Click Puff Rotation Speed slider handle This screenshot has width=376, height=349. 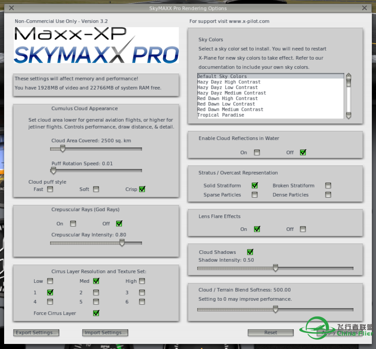[53, 170]
